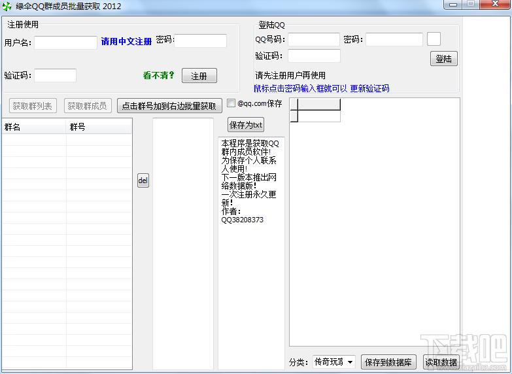The height and width of the screenshot is (374, 512).
Task: Click the registration 密码 input field
Action: click(200, 41)
